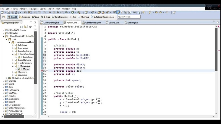Click the editor vertical scrollbar thumb

pos(216,49)
